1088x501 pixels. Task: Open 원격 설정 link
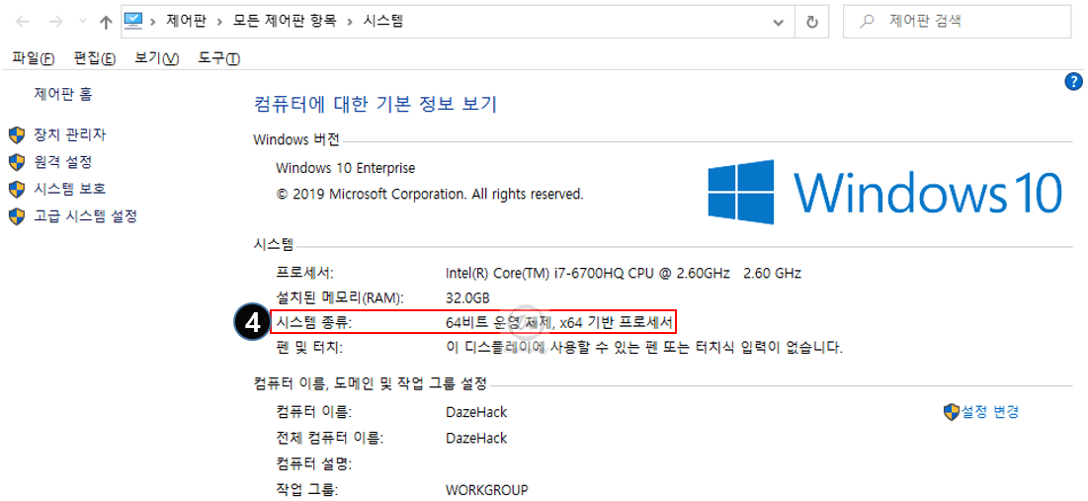62,162
